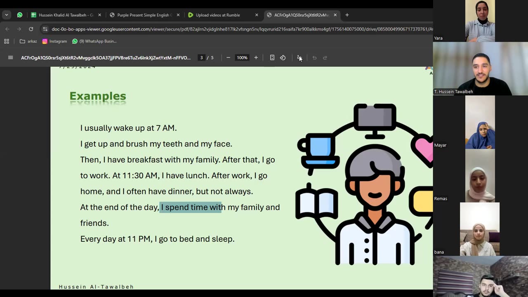Close the Hussein Khalid Al Tawalbeh tab

coord(99,15)
